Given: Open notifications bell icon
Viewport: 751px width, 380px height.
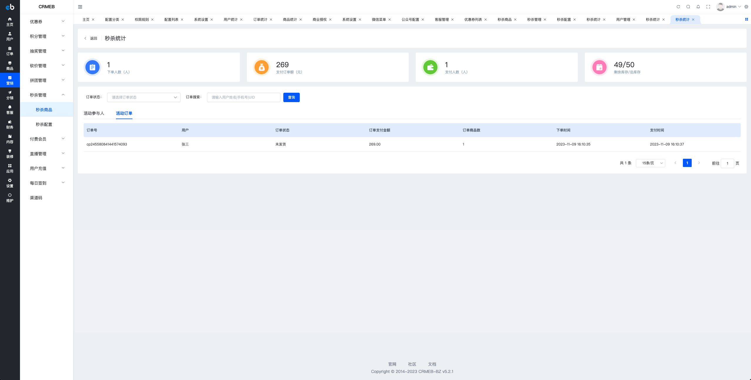Looking at the screenshot, I should (698, 7).
